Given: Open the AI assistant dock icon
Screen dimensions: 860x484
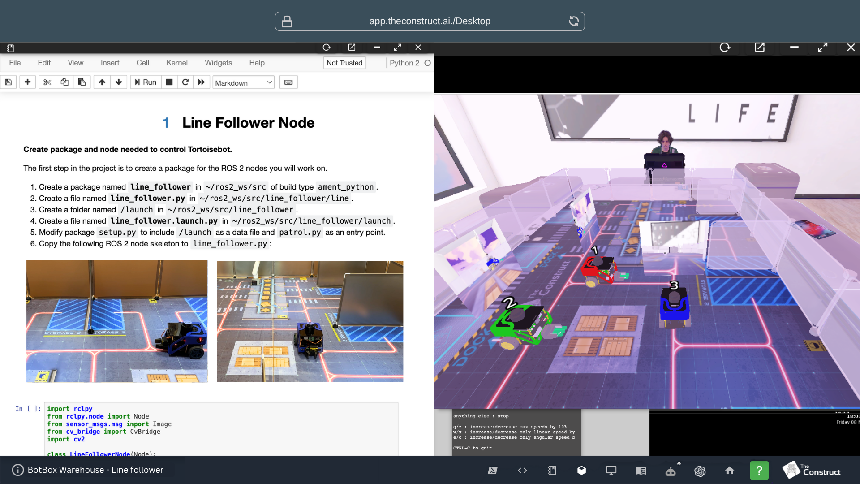Looking at the screenshot, I should (x=700, y=471).
